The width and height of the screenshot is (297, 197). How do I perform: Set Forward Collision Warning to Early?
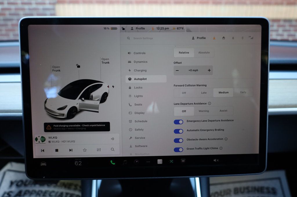click(x=244, y=92)
